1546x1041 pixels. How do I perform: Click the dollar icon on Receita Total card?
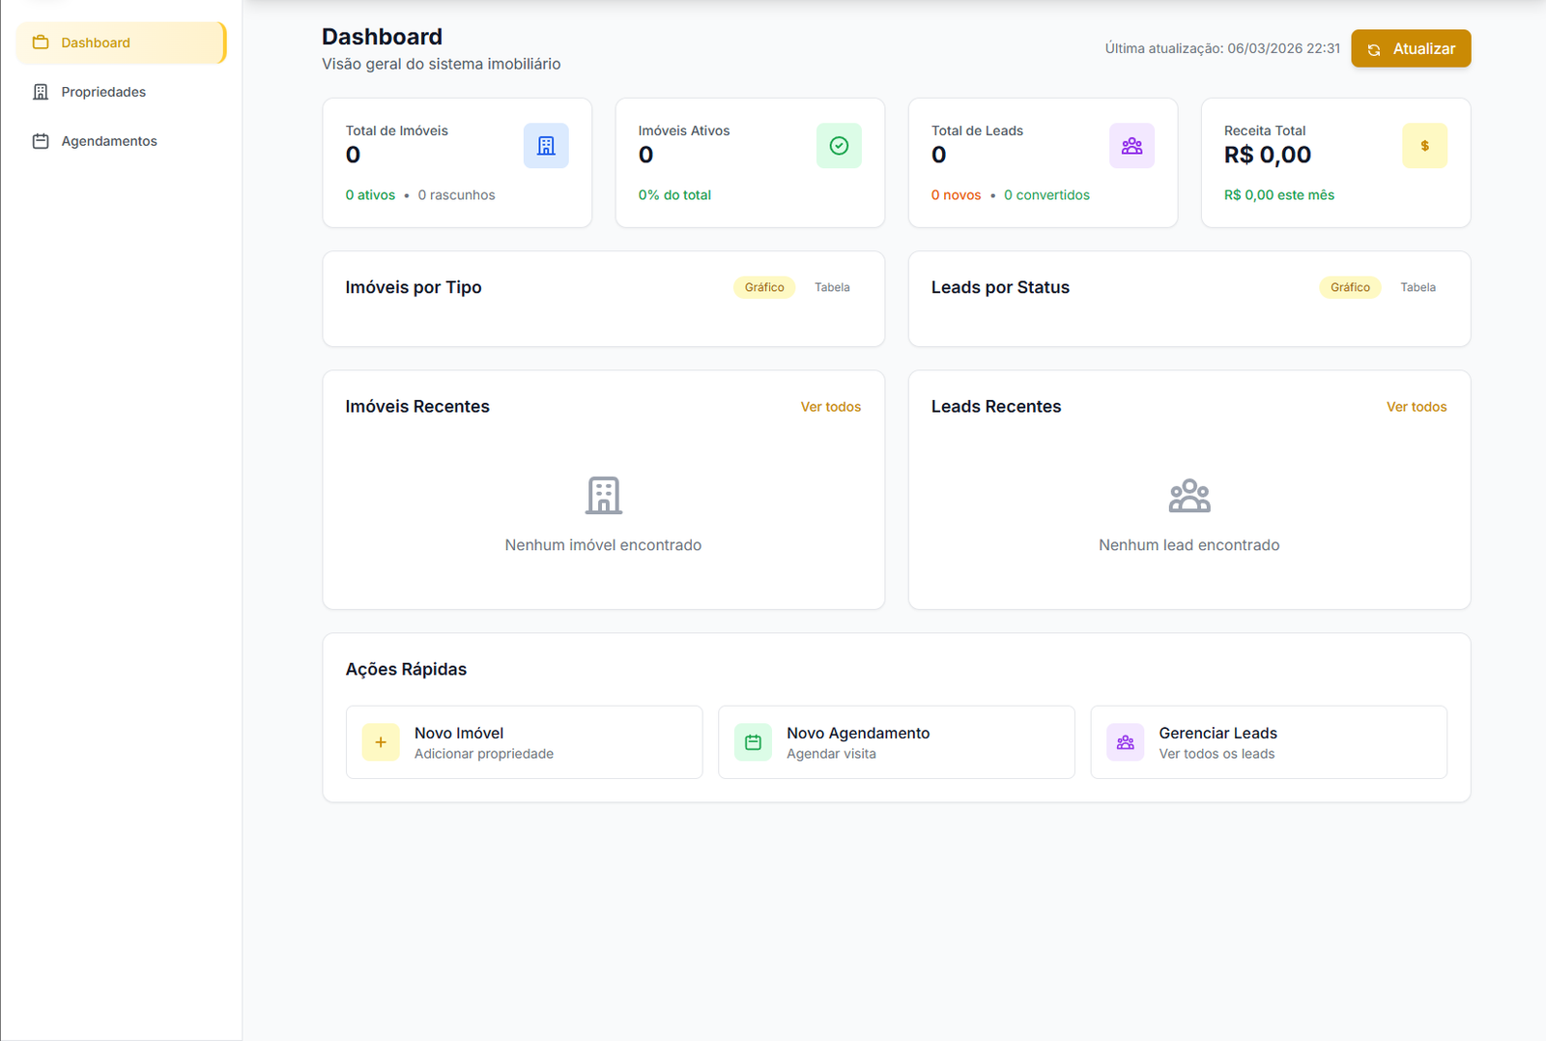1424,145
